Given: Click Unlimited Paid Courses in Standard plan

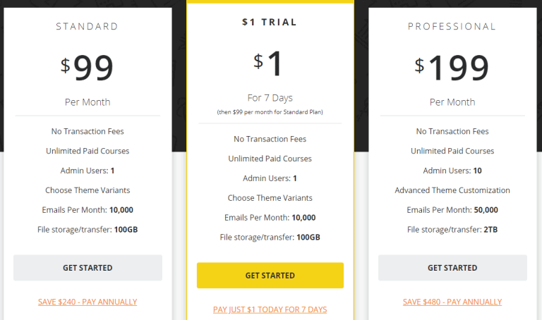Looking at the screenshot, I should (x=88, y=151).
